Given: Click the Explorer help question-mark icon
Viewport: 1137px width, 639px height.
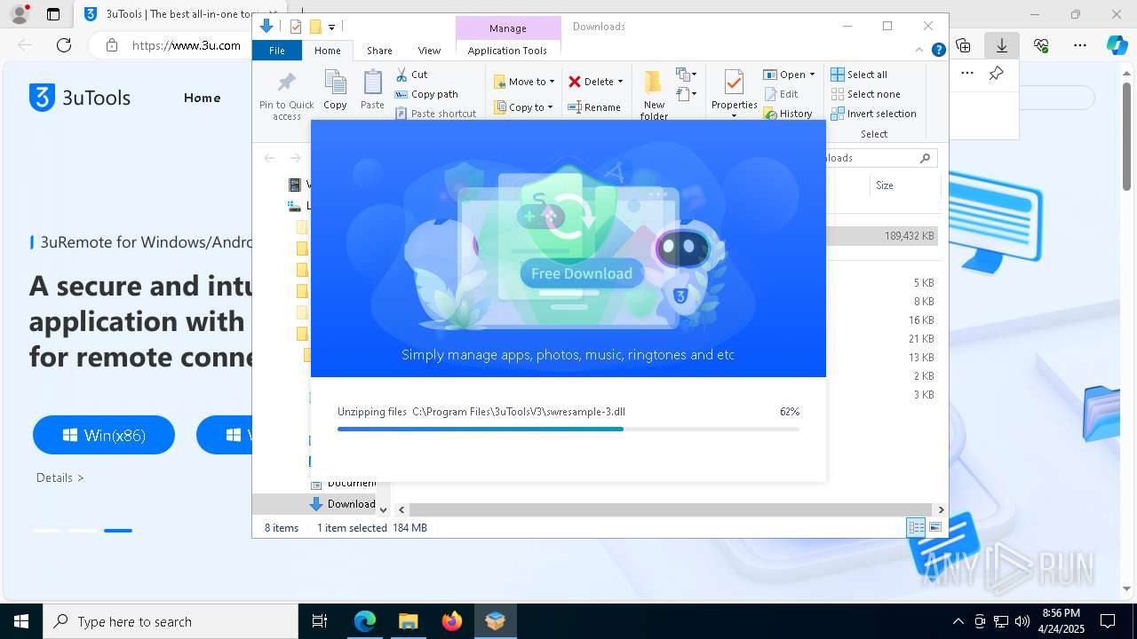Looking at the screenshot, I should click(938, 50).
